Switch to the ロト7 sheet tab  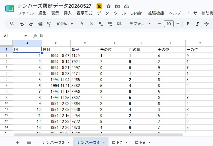(x=117, y=143)
